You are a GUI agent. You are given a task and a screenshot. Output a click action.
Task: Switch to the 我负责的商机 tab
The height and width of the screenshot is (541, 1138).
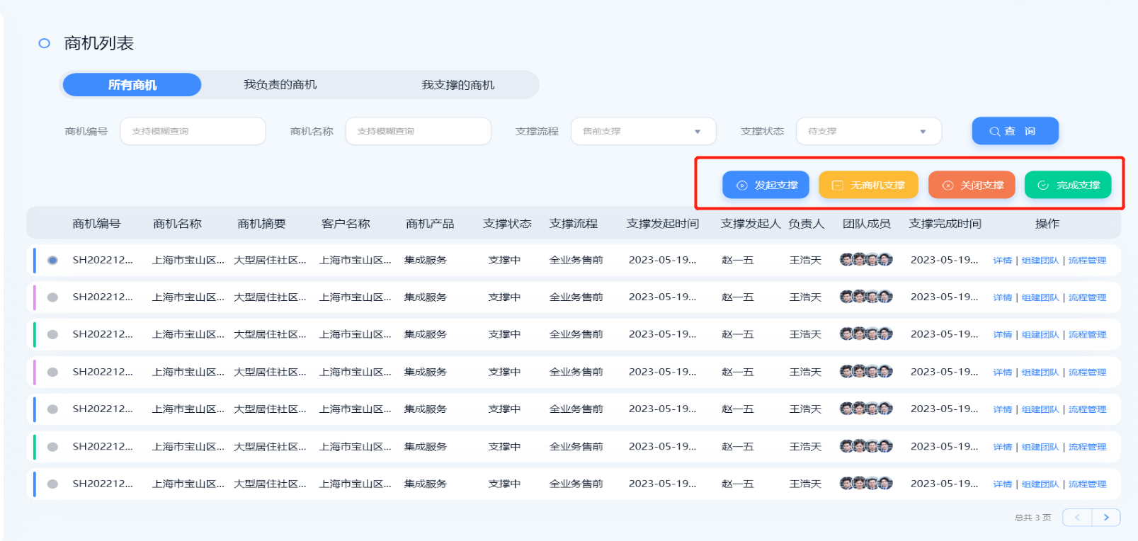280,85
